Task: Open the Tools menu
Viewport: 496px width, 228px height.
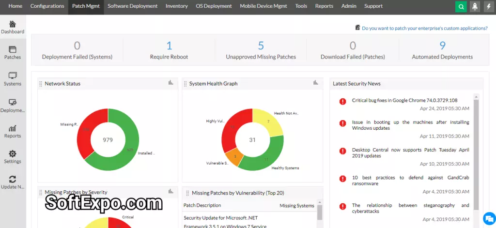Action: (301, 6)
